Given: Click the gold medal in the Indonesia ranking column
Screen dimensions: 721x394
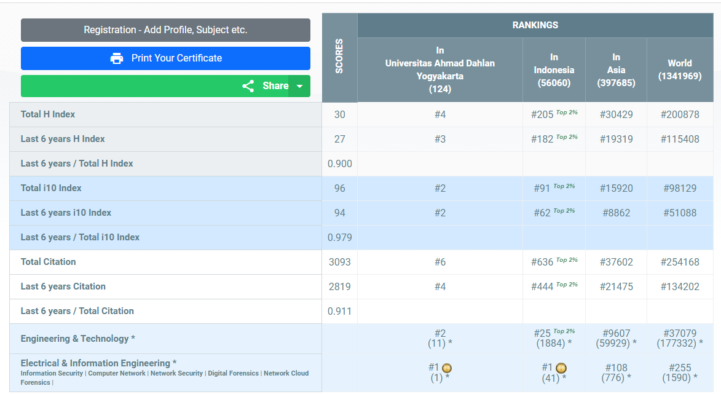Looking at the screenshot, I should (561, 368).
